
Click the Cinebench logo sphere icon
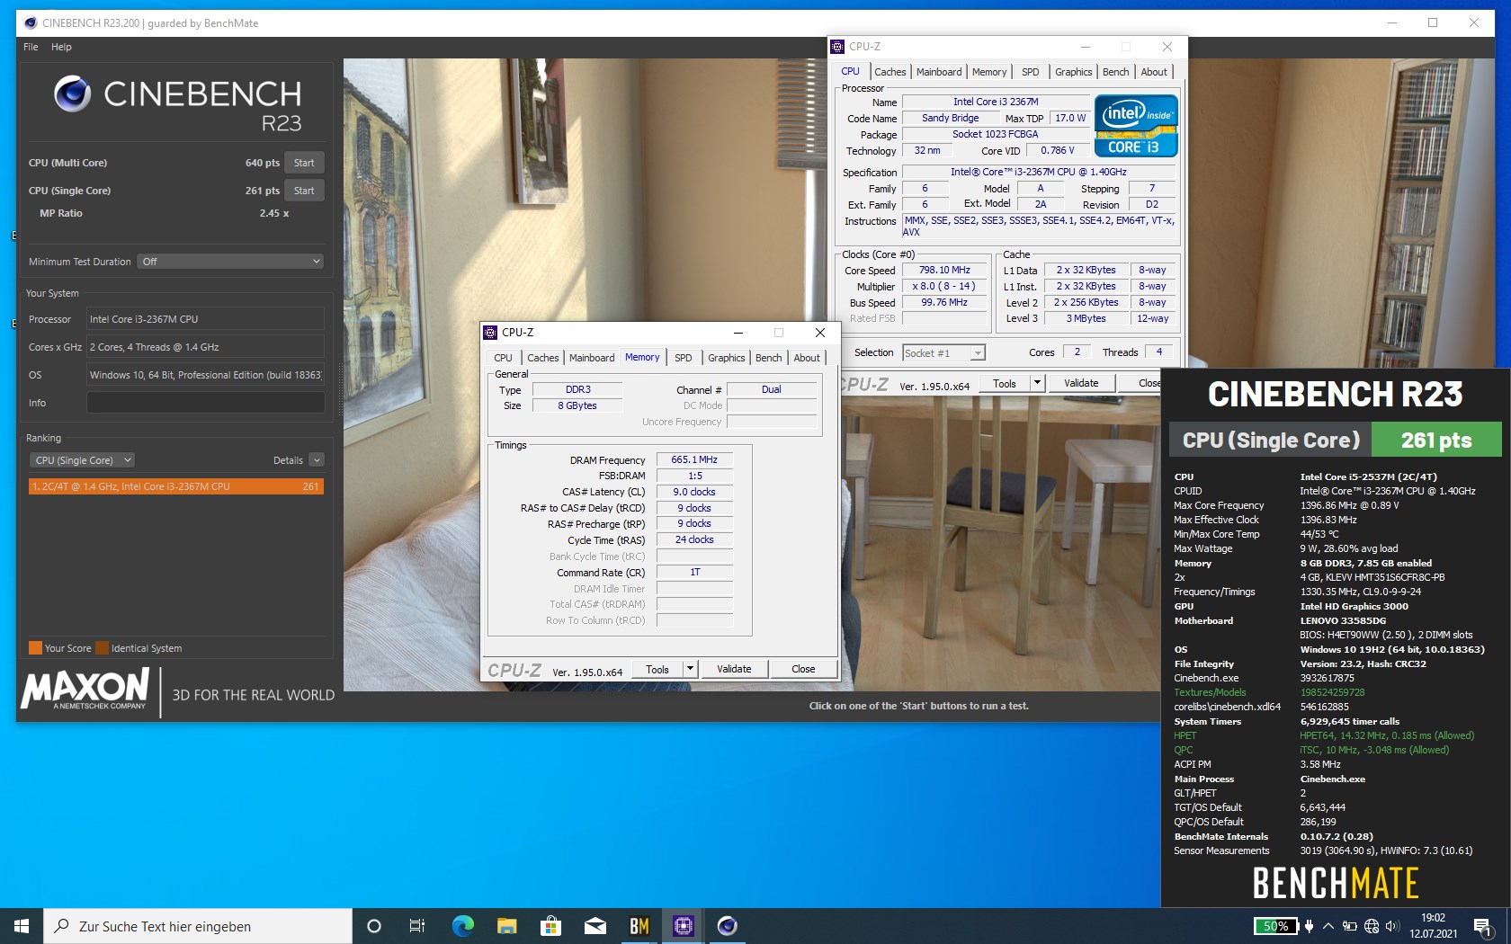pos(73,94)
